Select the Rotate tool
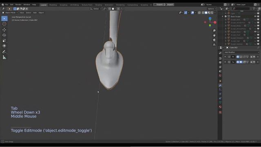The width and height of the screenshot is (261, 147). point(4,35)
